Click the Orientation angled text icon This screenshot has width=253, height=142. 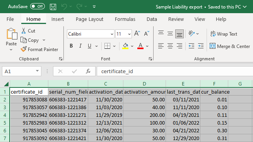(x=191, y=33)
